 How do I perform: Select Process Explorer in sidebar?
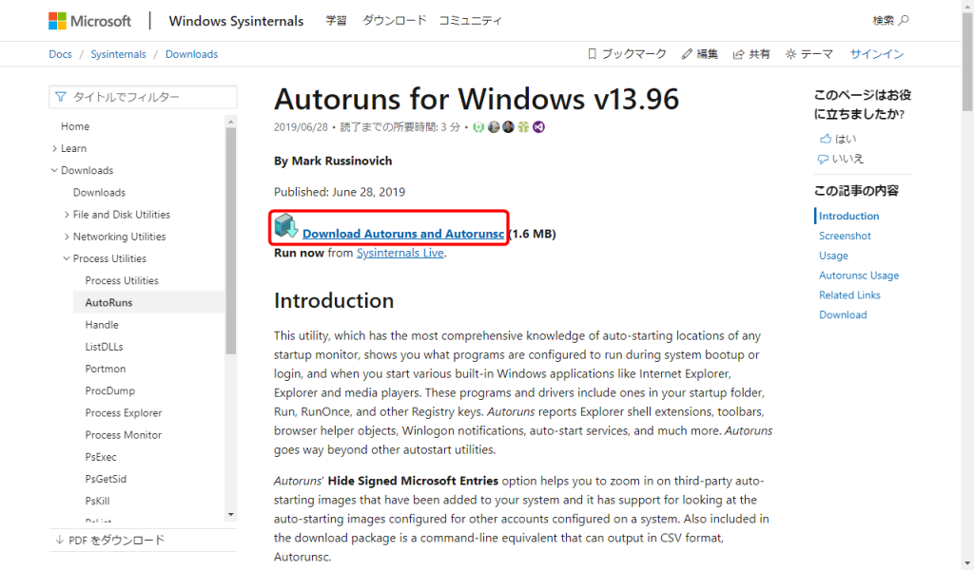tap(123, 412)
